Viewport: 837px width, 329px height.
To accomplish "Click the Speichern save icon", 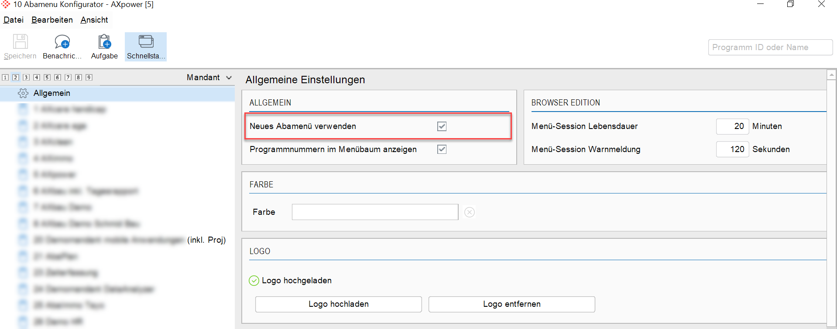I will click(x=20, y=42).
